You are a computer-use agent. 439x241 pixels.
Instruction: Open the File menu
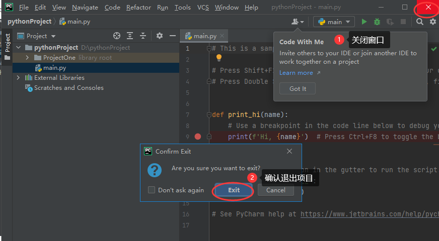[24, 8]
